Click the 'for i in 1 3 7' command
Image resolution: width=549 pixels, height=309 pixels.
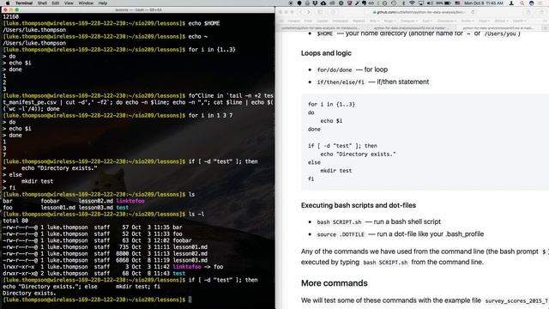coord(210,116)
